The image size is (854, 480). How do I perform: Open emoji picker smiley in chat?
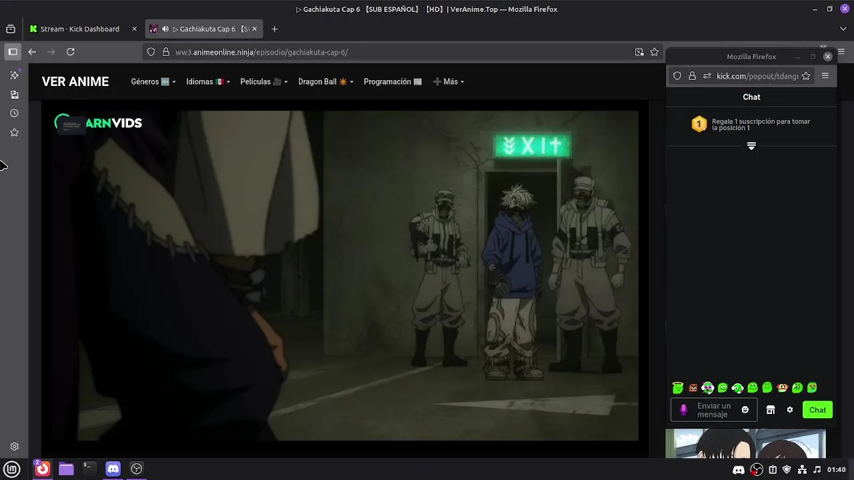tap(745, 410)
